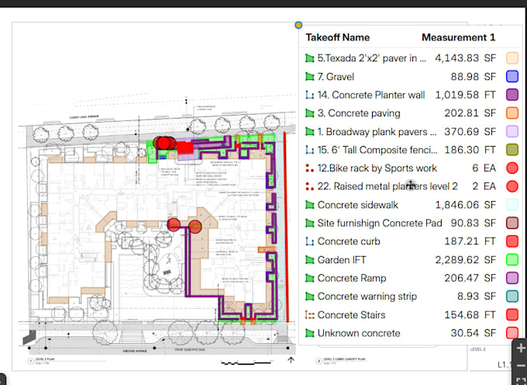Click the area icon beside Broadway plank pavers
The height and width of the screenshot is (385, 527).
[309, 132]
